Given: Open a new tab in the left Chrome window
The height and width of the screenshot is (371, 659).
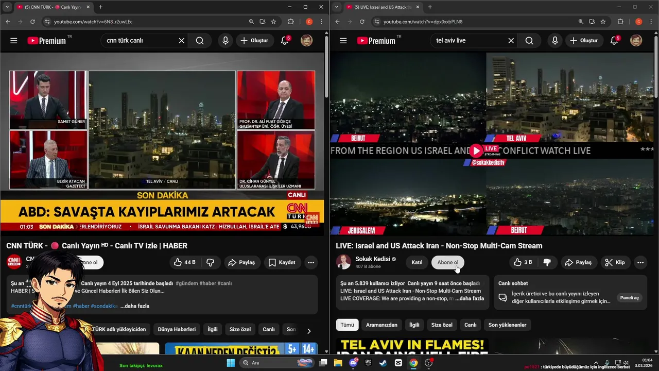Looking at the screenshot, I should [100, 7].
